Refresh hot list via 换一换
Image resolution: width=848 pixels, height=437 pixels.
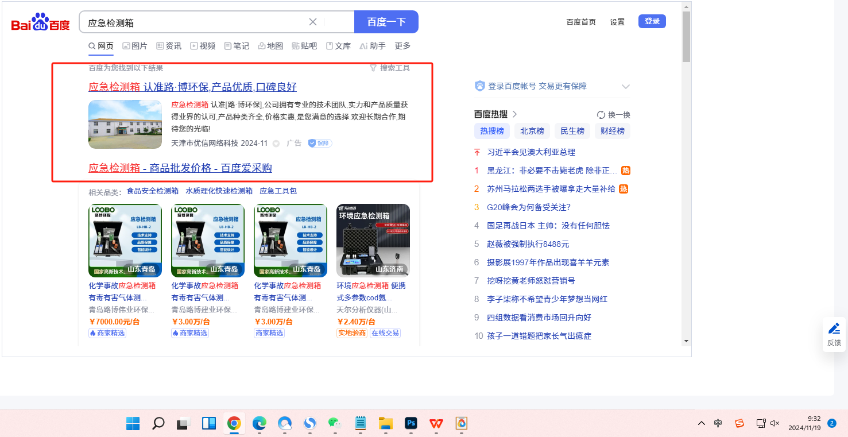coord(614,114)
